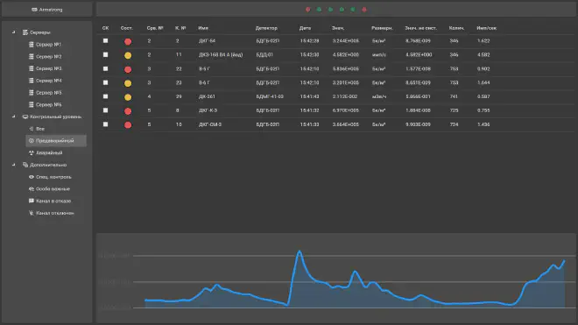Click the 15:42:28 time cell
The height and width of the screenshot is (325, 578).
point(310,41)
